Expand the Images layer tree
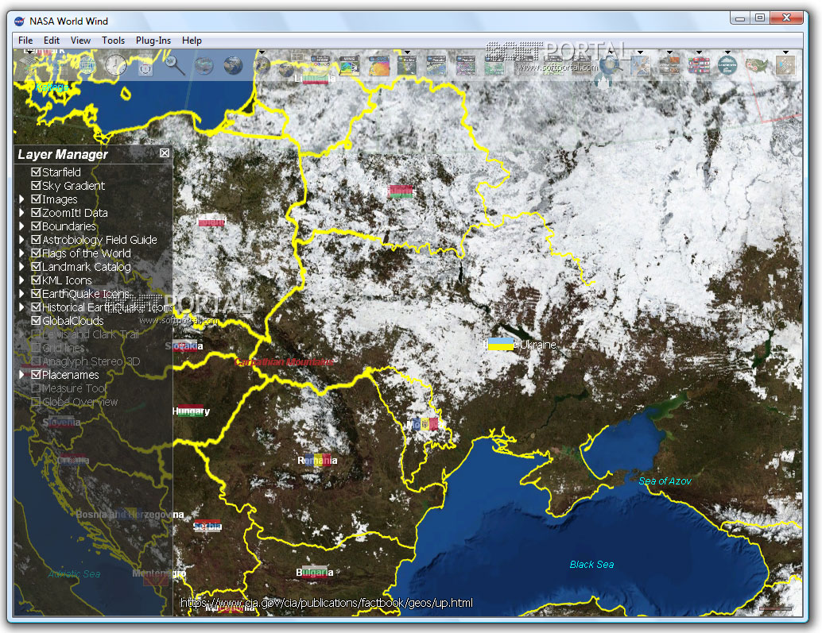 21,199
